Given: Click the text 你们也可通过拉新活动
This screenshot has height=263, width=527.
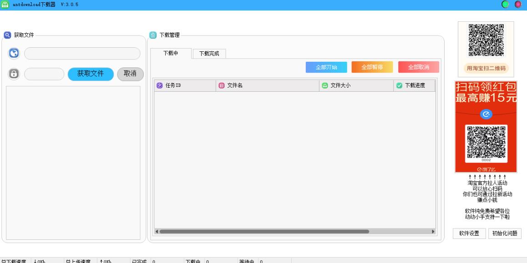Looking at the screenshot, I should 487,194.
